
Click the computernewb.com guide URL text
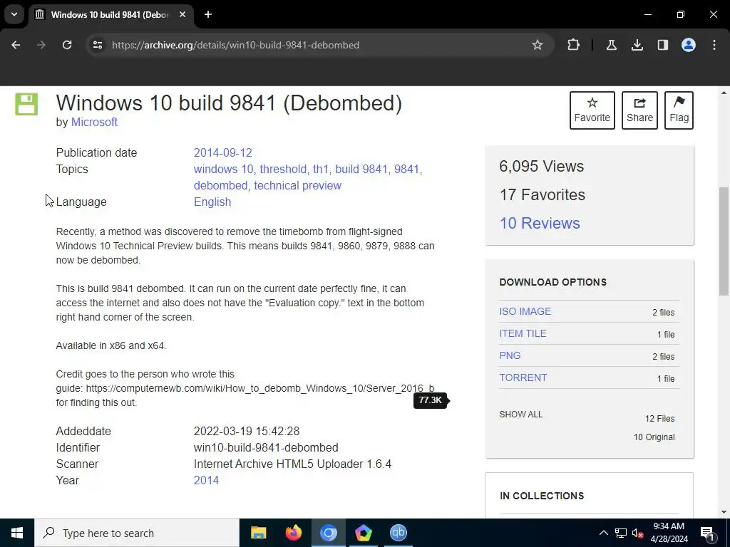[x=259, y=388]
